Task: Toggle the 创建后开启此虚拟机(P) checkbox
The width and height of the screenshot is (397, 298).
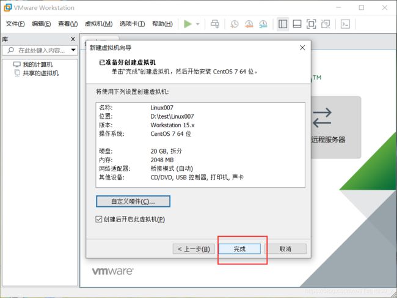Action: coord(98,219)
